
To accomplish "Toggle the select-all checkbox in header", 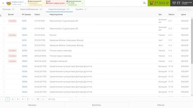I will (4, 14).
